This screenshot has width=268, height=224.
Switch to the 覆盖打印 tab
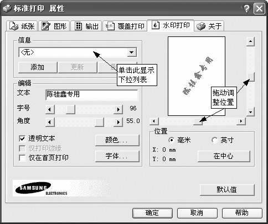125,26
